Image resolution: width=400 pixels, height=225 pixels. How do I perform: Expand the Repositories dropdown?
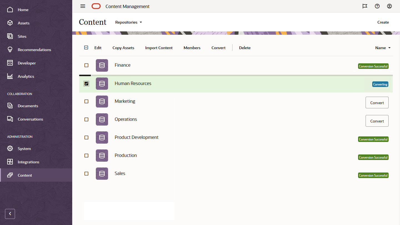[129, 22]
